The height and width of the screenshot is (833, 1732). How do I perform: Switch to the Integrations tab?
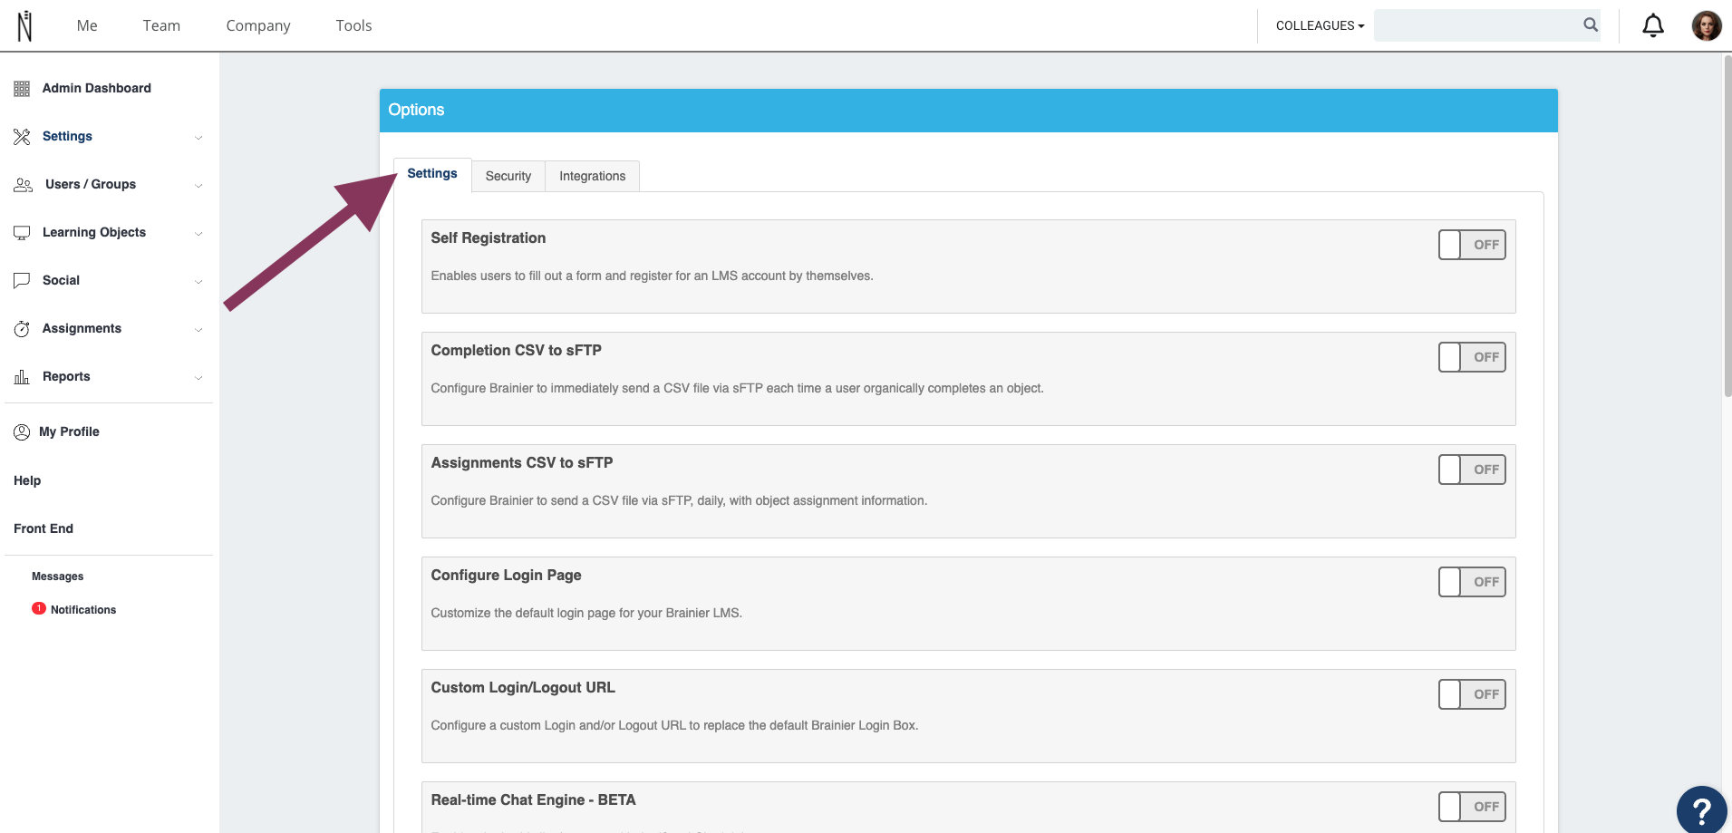592,176
